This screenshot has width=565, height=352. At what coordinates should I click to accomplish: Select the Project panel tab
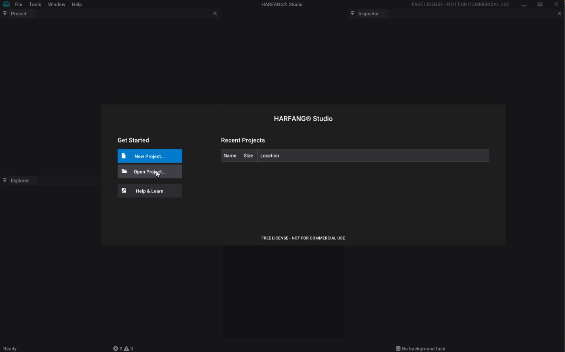tap(19, 14)
